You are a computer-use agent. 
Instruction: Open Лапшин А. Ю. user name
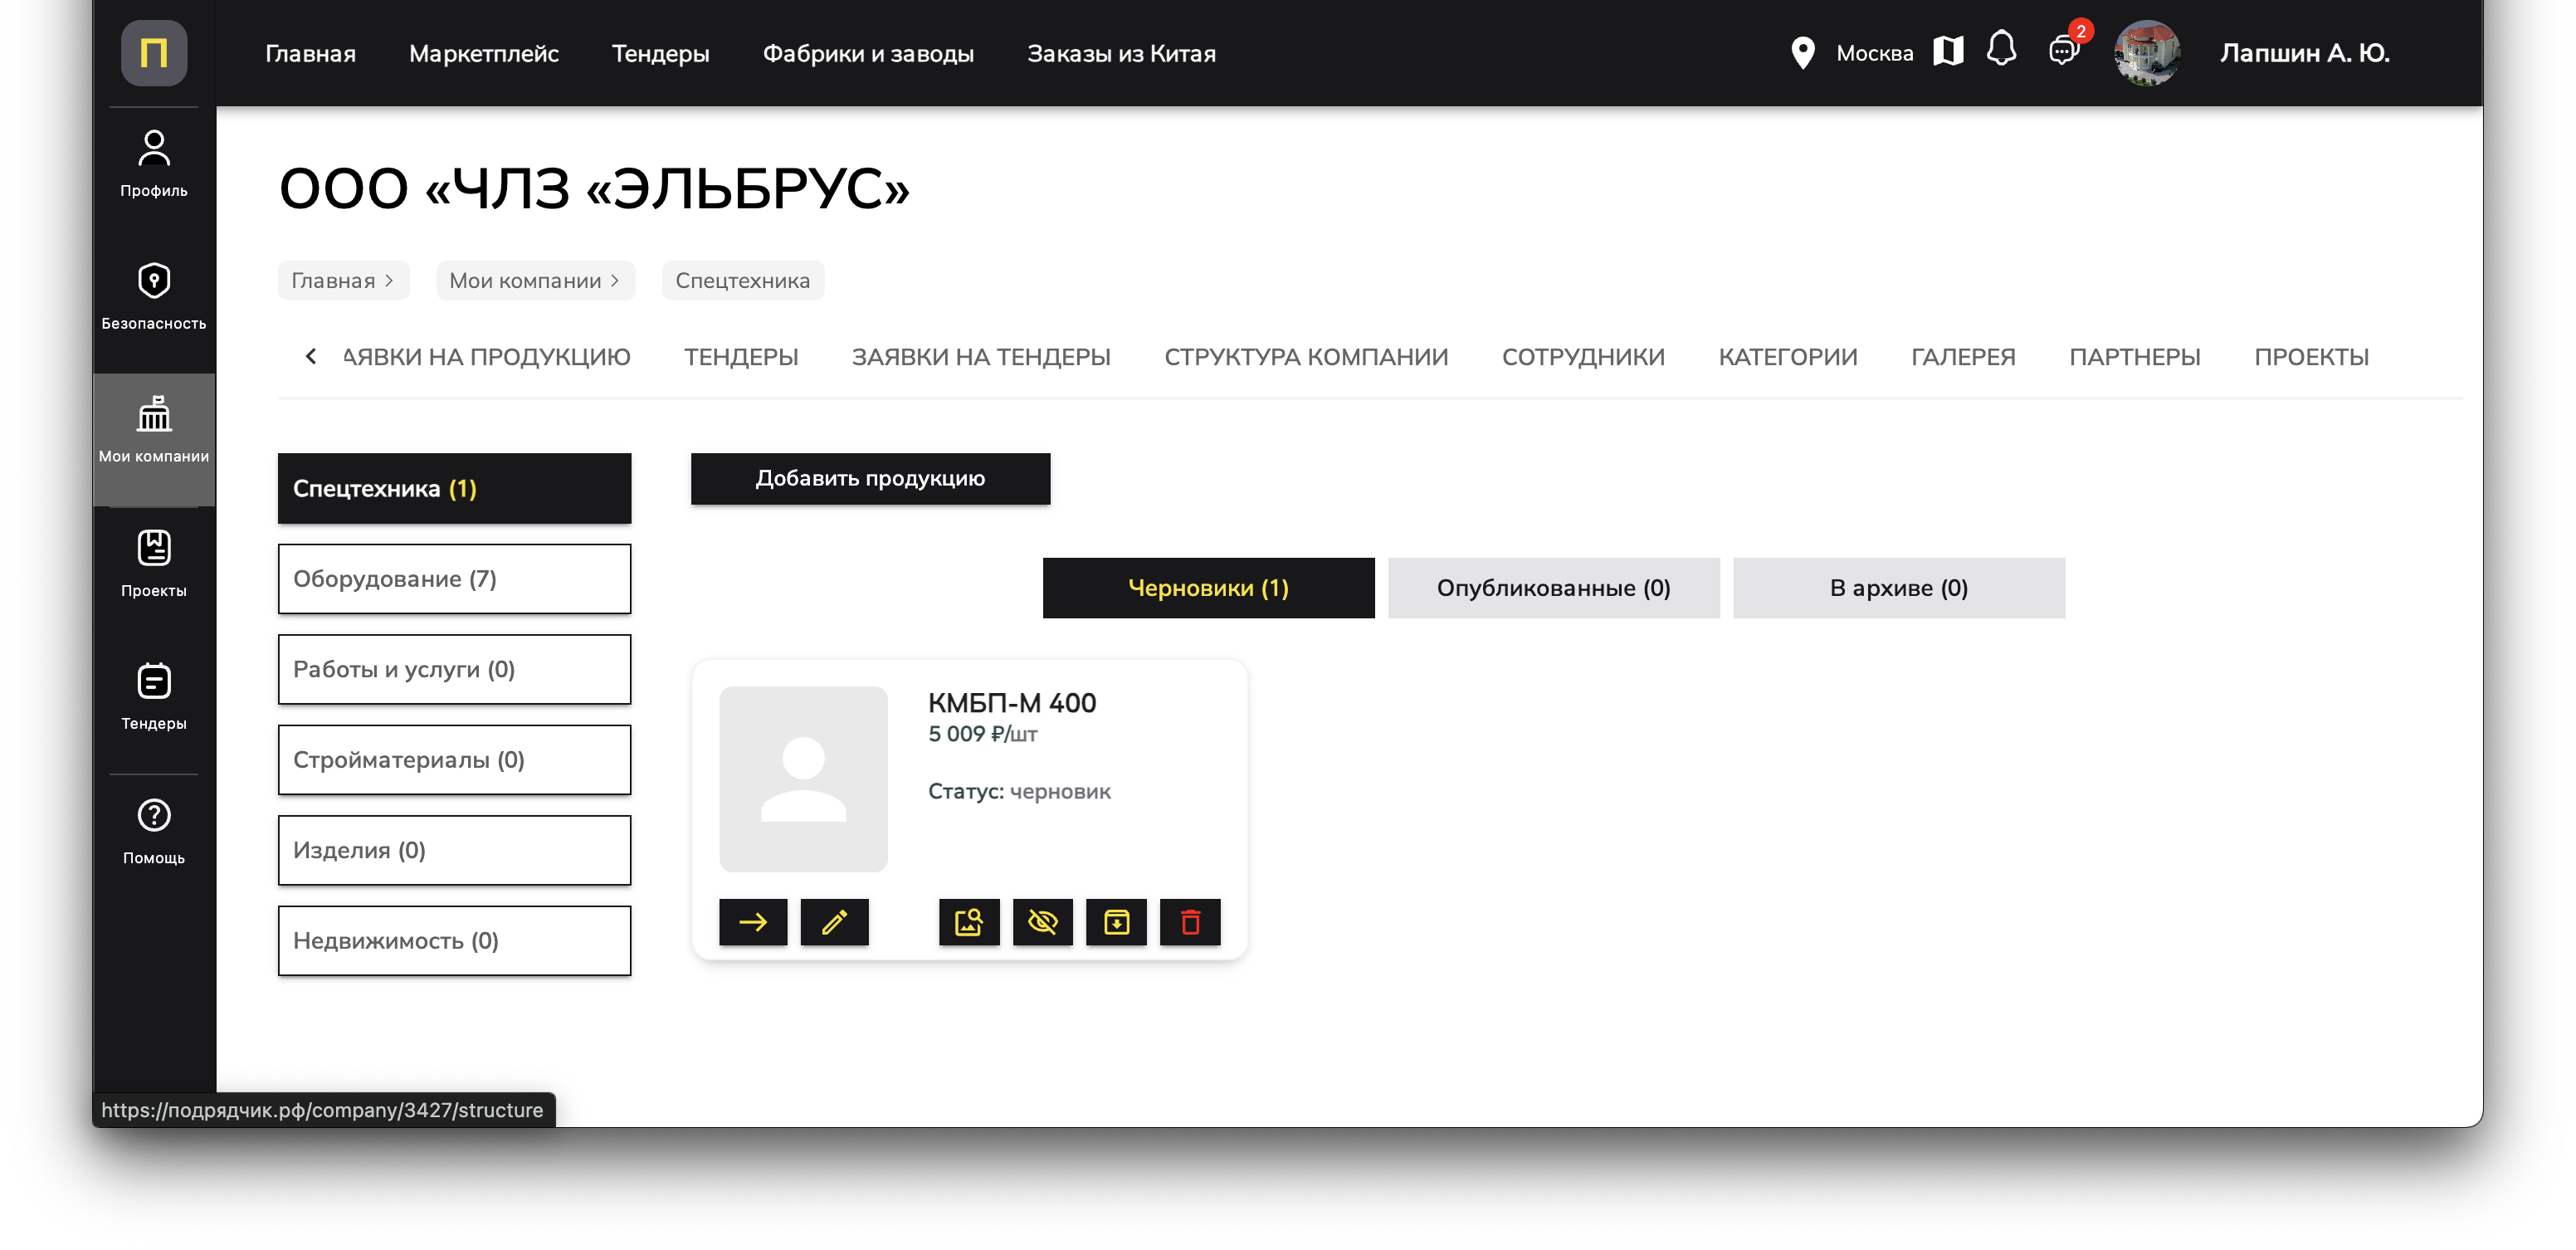click(x=2304, y=53)
